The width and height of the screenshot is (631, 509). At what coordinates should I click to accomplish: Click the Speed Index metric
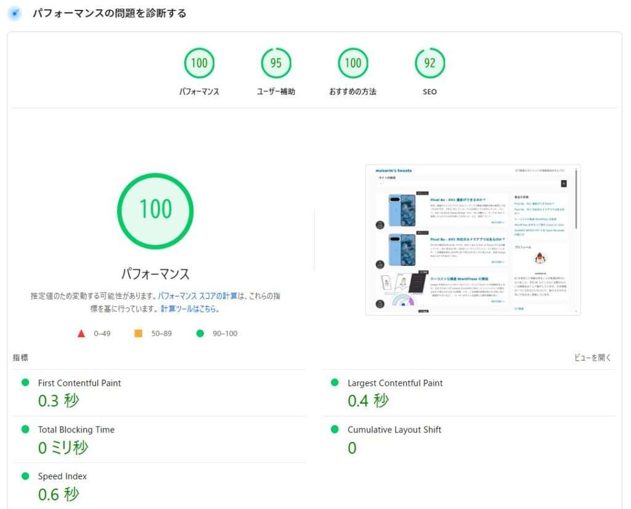[x=62, y=476]
